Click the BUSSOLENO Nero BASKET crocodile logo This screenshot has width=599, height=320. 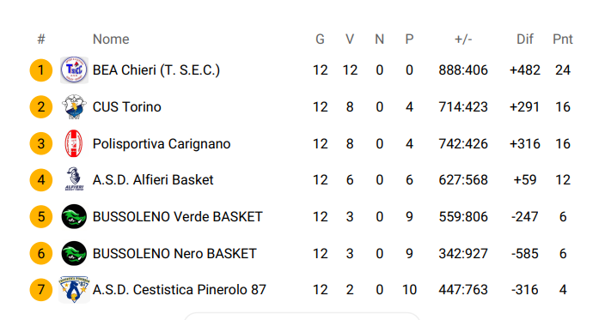tap(74, 253)
